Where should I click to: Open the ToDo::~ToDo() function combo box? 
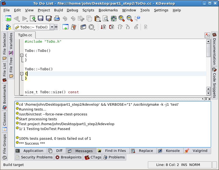[34, 27]
